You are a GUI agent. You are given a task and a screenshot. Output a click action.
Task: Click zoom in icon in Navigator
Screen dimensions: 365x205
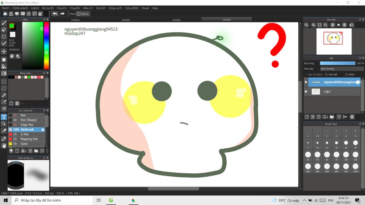click(314, 25)
